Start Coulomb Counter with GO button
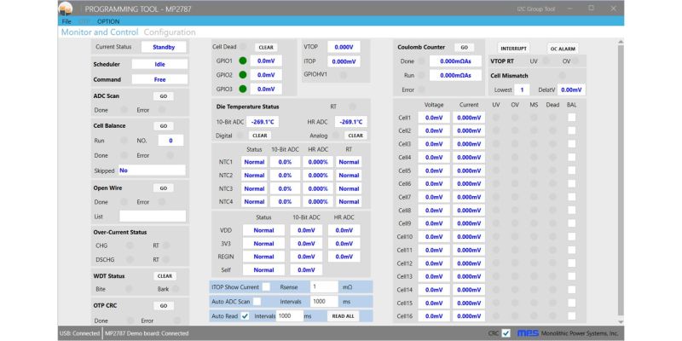Viewport: 682px width, 341px height. pyautogui.click(x=464, y=48)
